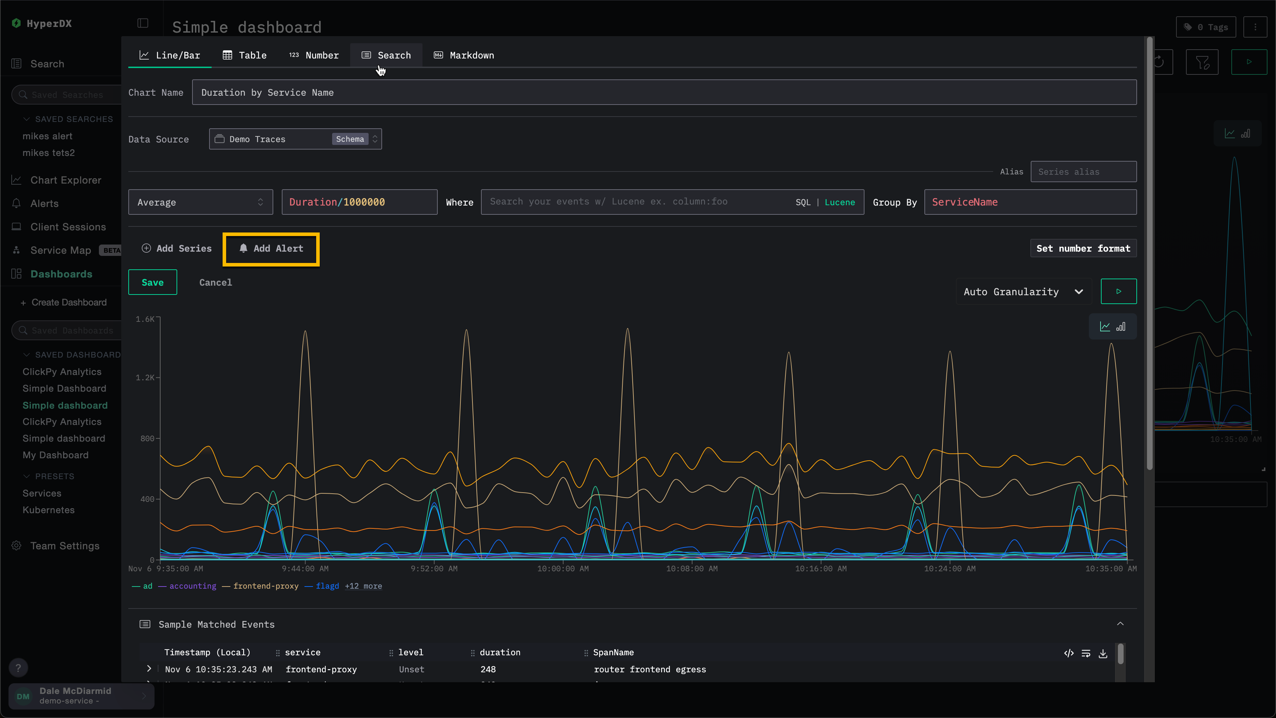The width and height of the screenshot is (1276, 718).
Task: Click the Add Alert button
Action: click(x=271, y=248)
